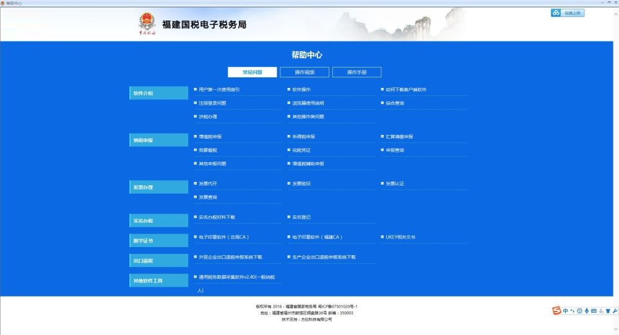Open the 软件操作 link

pos(301,90)
